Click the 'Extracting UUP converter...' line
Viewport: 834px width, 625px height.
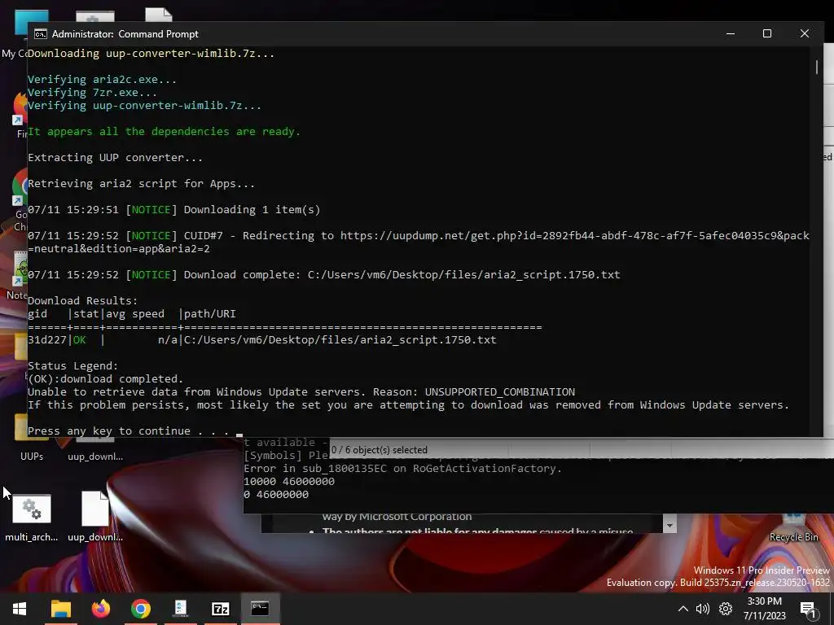pos(115,158)
